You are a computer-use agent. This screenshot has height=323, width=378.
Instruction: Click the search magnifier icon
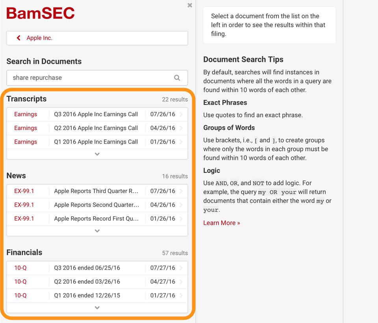click(177, 78)
